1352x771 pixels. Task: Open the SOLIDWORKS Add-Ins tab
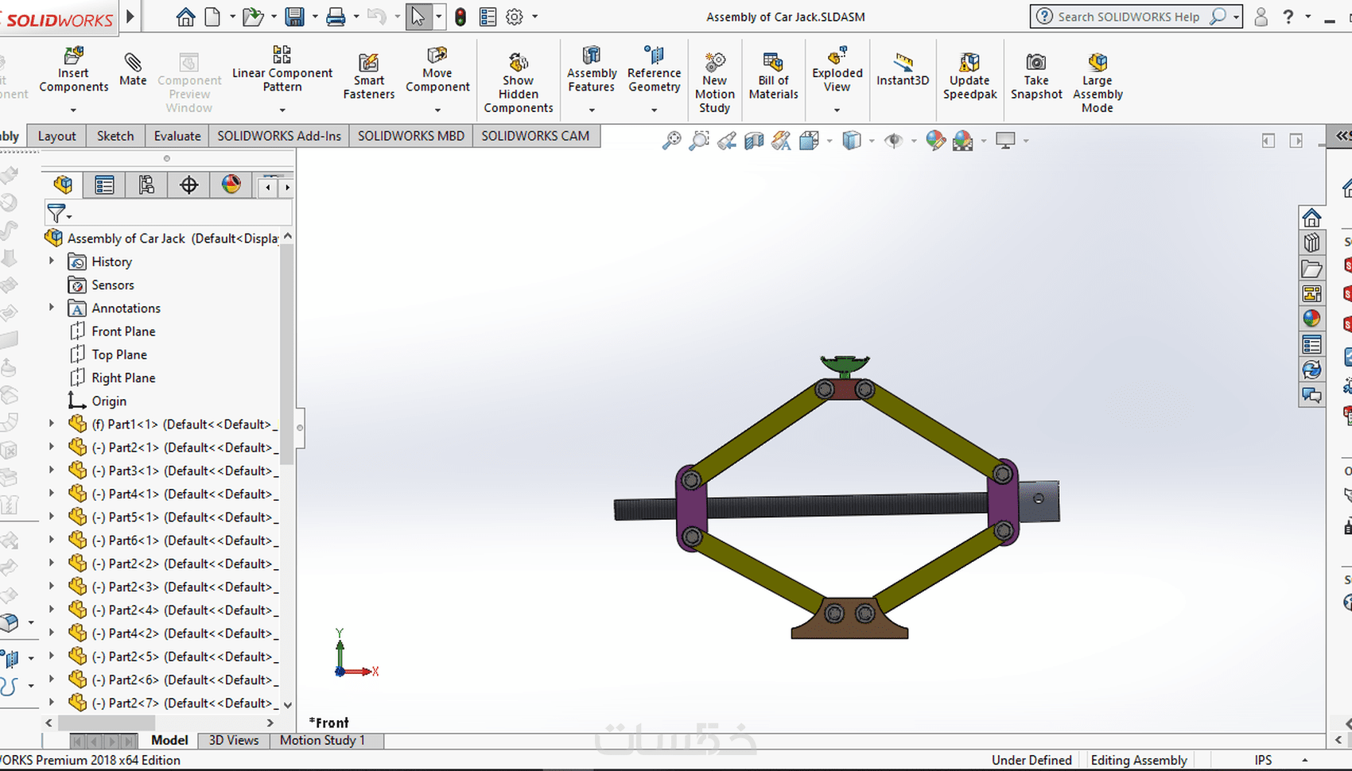(x=279, y=136)
